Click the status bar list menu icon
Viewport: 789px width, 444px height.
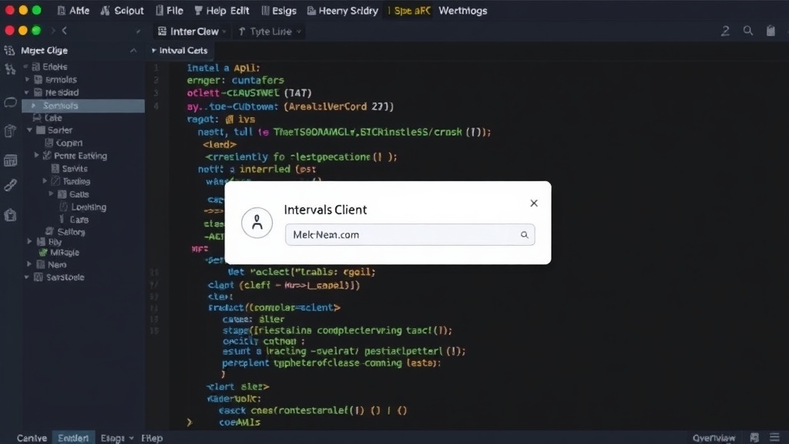775,438
